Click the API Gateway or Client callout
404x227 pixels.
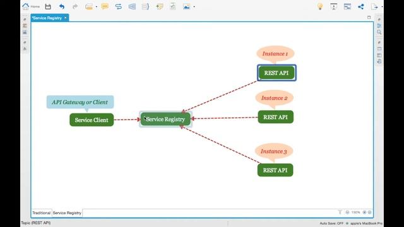tap(80, 102)
